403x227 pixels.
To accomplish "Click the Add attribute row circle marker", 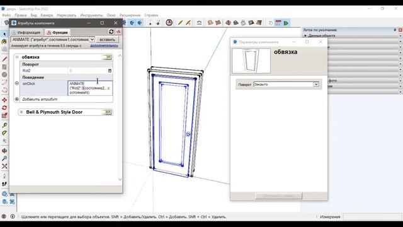I will click(x=17, y=99).
